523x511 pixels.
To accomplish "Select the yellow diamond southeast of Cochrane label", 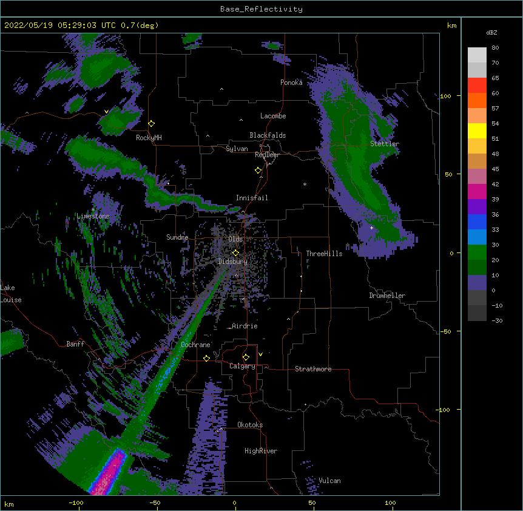I will pos(206,358).
